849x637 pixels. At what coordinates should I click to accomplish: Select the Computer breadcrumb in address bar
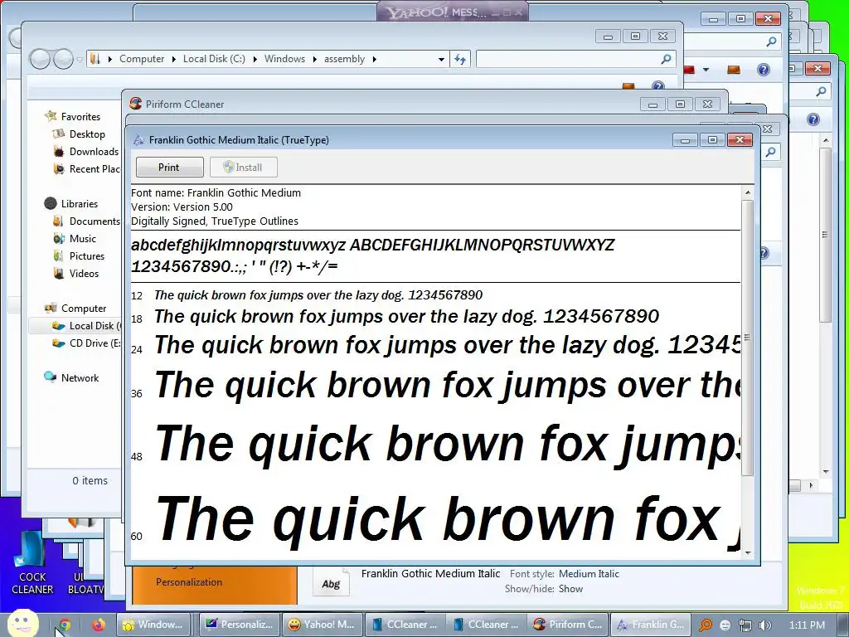(142, 59)
